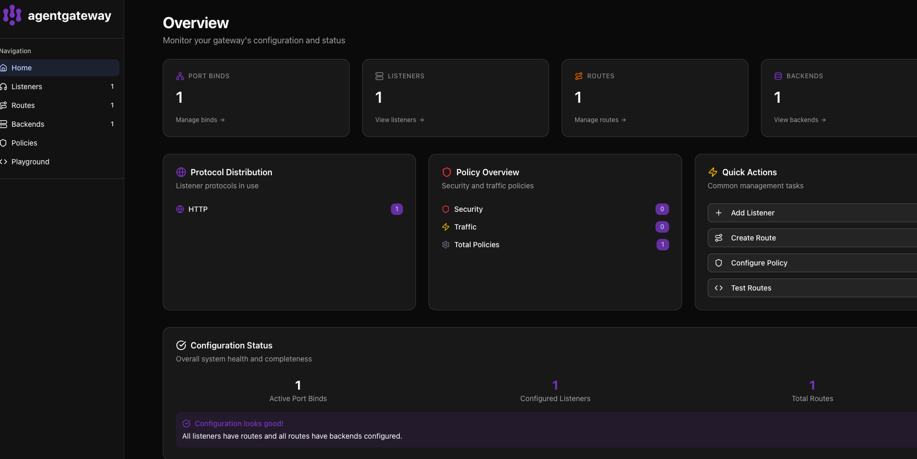Click the orange Routes card icon
Viewport: 917px width, 459px height.
(x=579, y=76)
